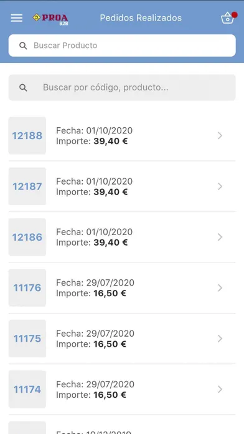Select order number tile 11174
Image resolution: width=244 pixels, height=434 pixels.
(27, 390)
